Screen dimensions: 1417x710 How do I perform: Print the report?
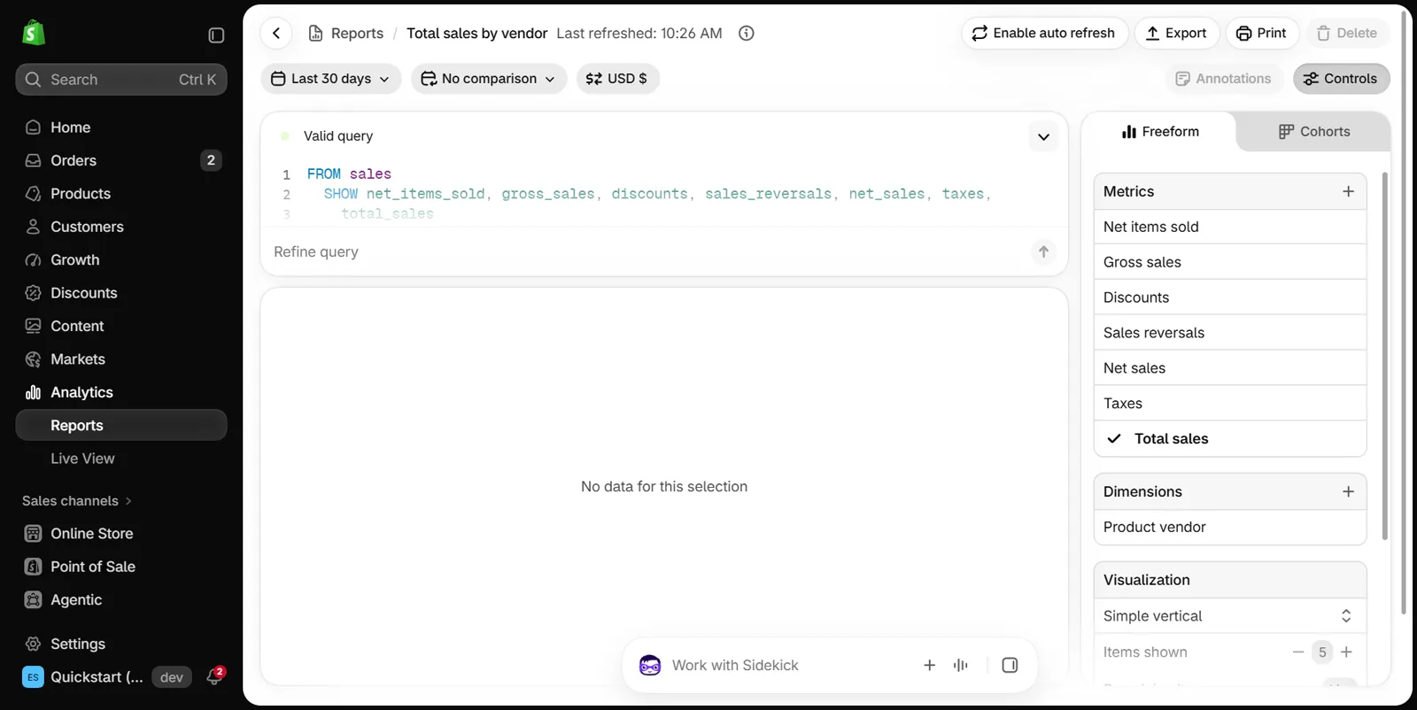(x=1261, y=34)
